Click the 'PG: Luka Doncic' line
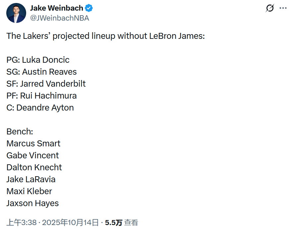Screen dimensions: 294x233 pyautogui.click(x=38, y=60)
